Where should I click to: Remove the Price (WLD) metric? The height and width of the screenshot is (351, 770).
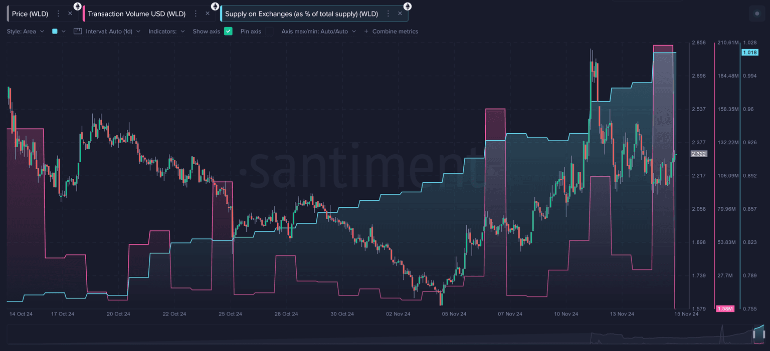click(70, 14)
